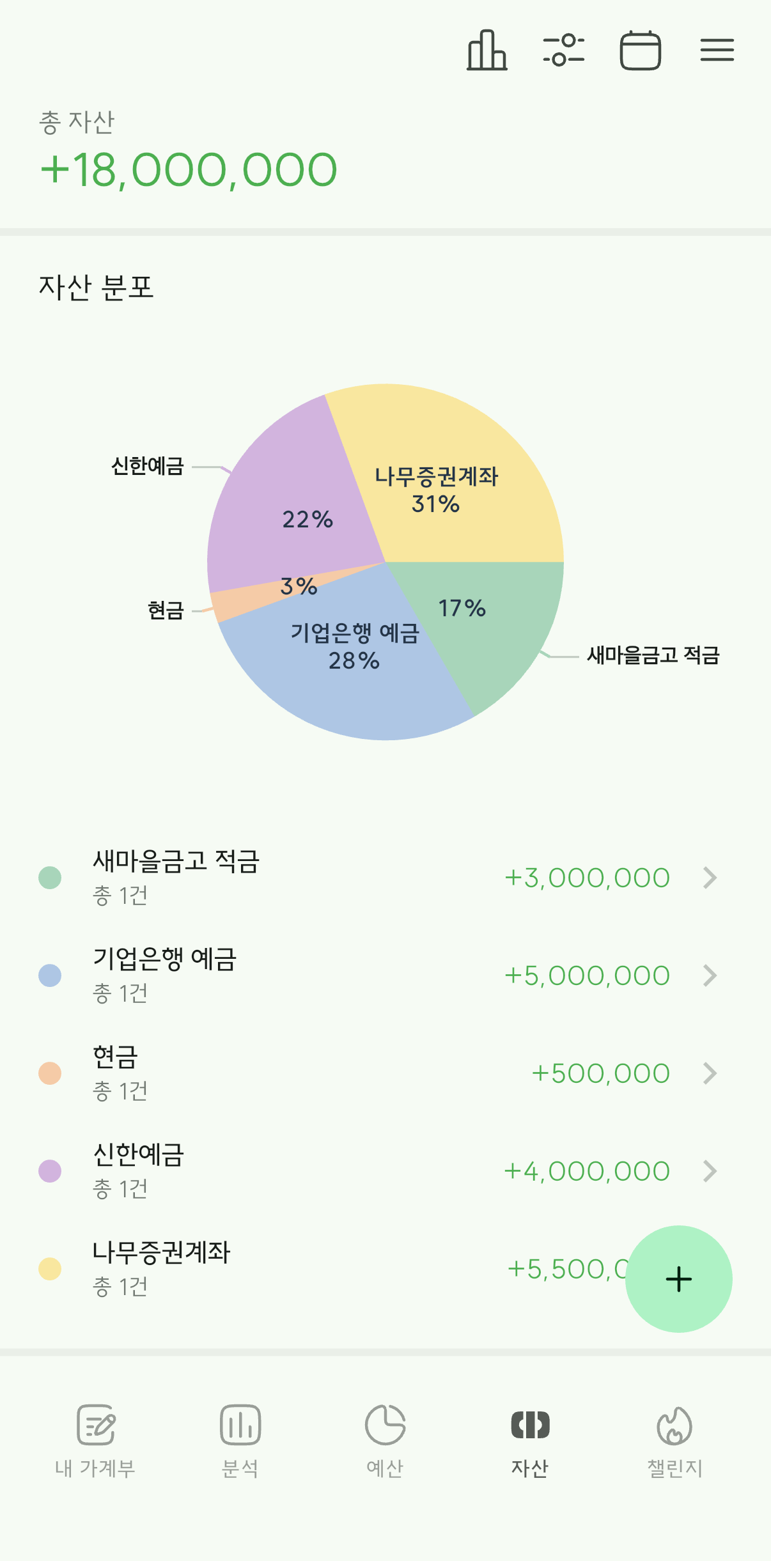The image size is (771, 1561).
Task: Expand 새마을금고 적금 row chevron
Action: [x=710, y=878]
